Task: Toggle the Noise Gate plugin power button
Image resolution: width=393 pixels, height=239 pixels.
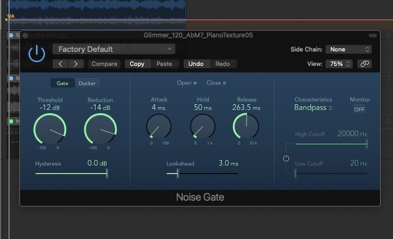Action: coord(37,53)
